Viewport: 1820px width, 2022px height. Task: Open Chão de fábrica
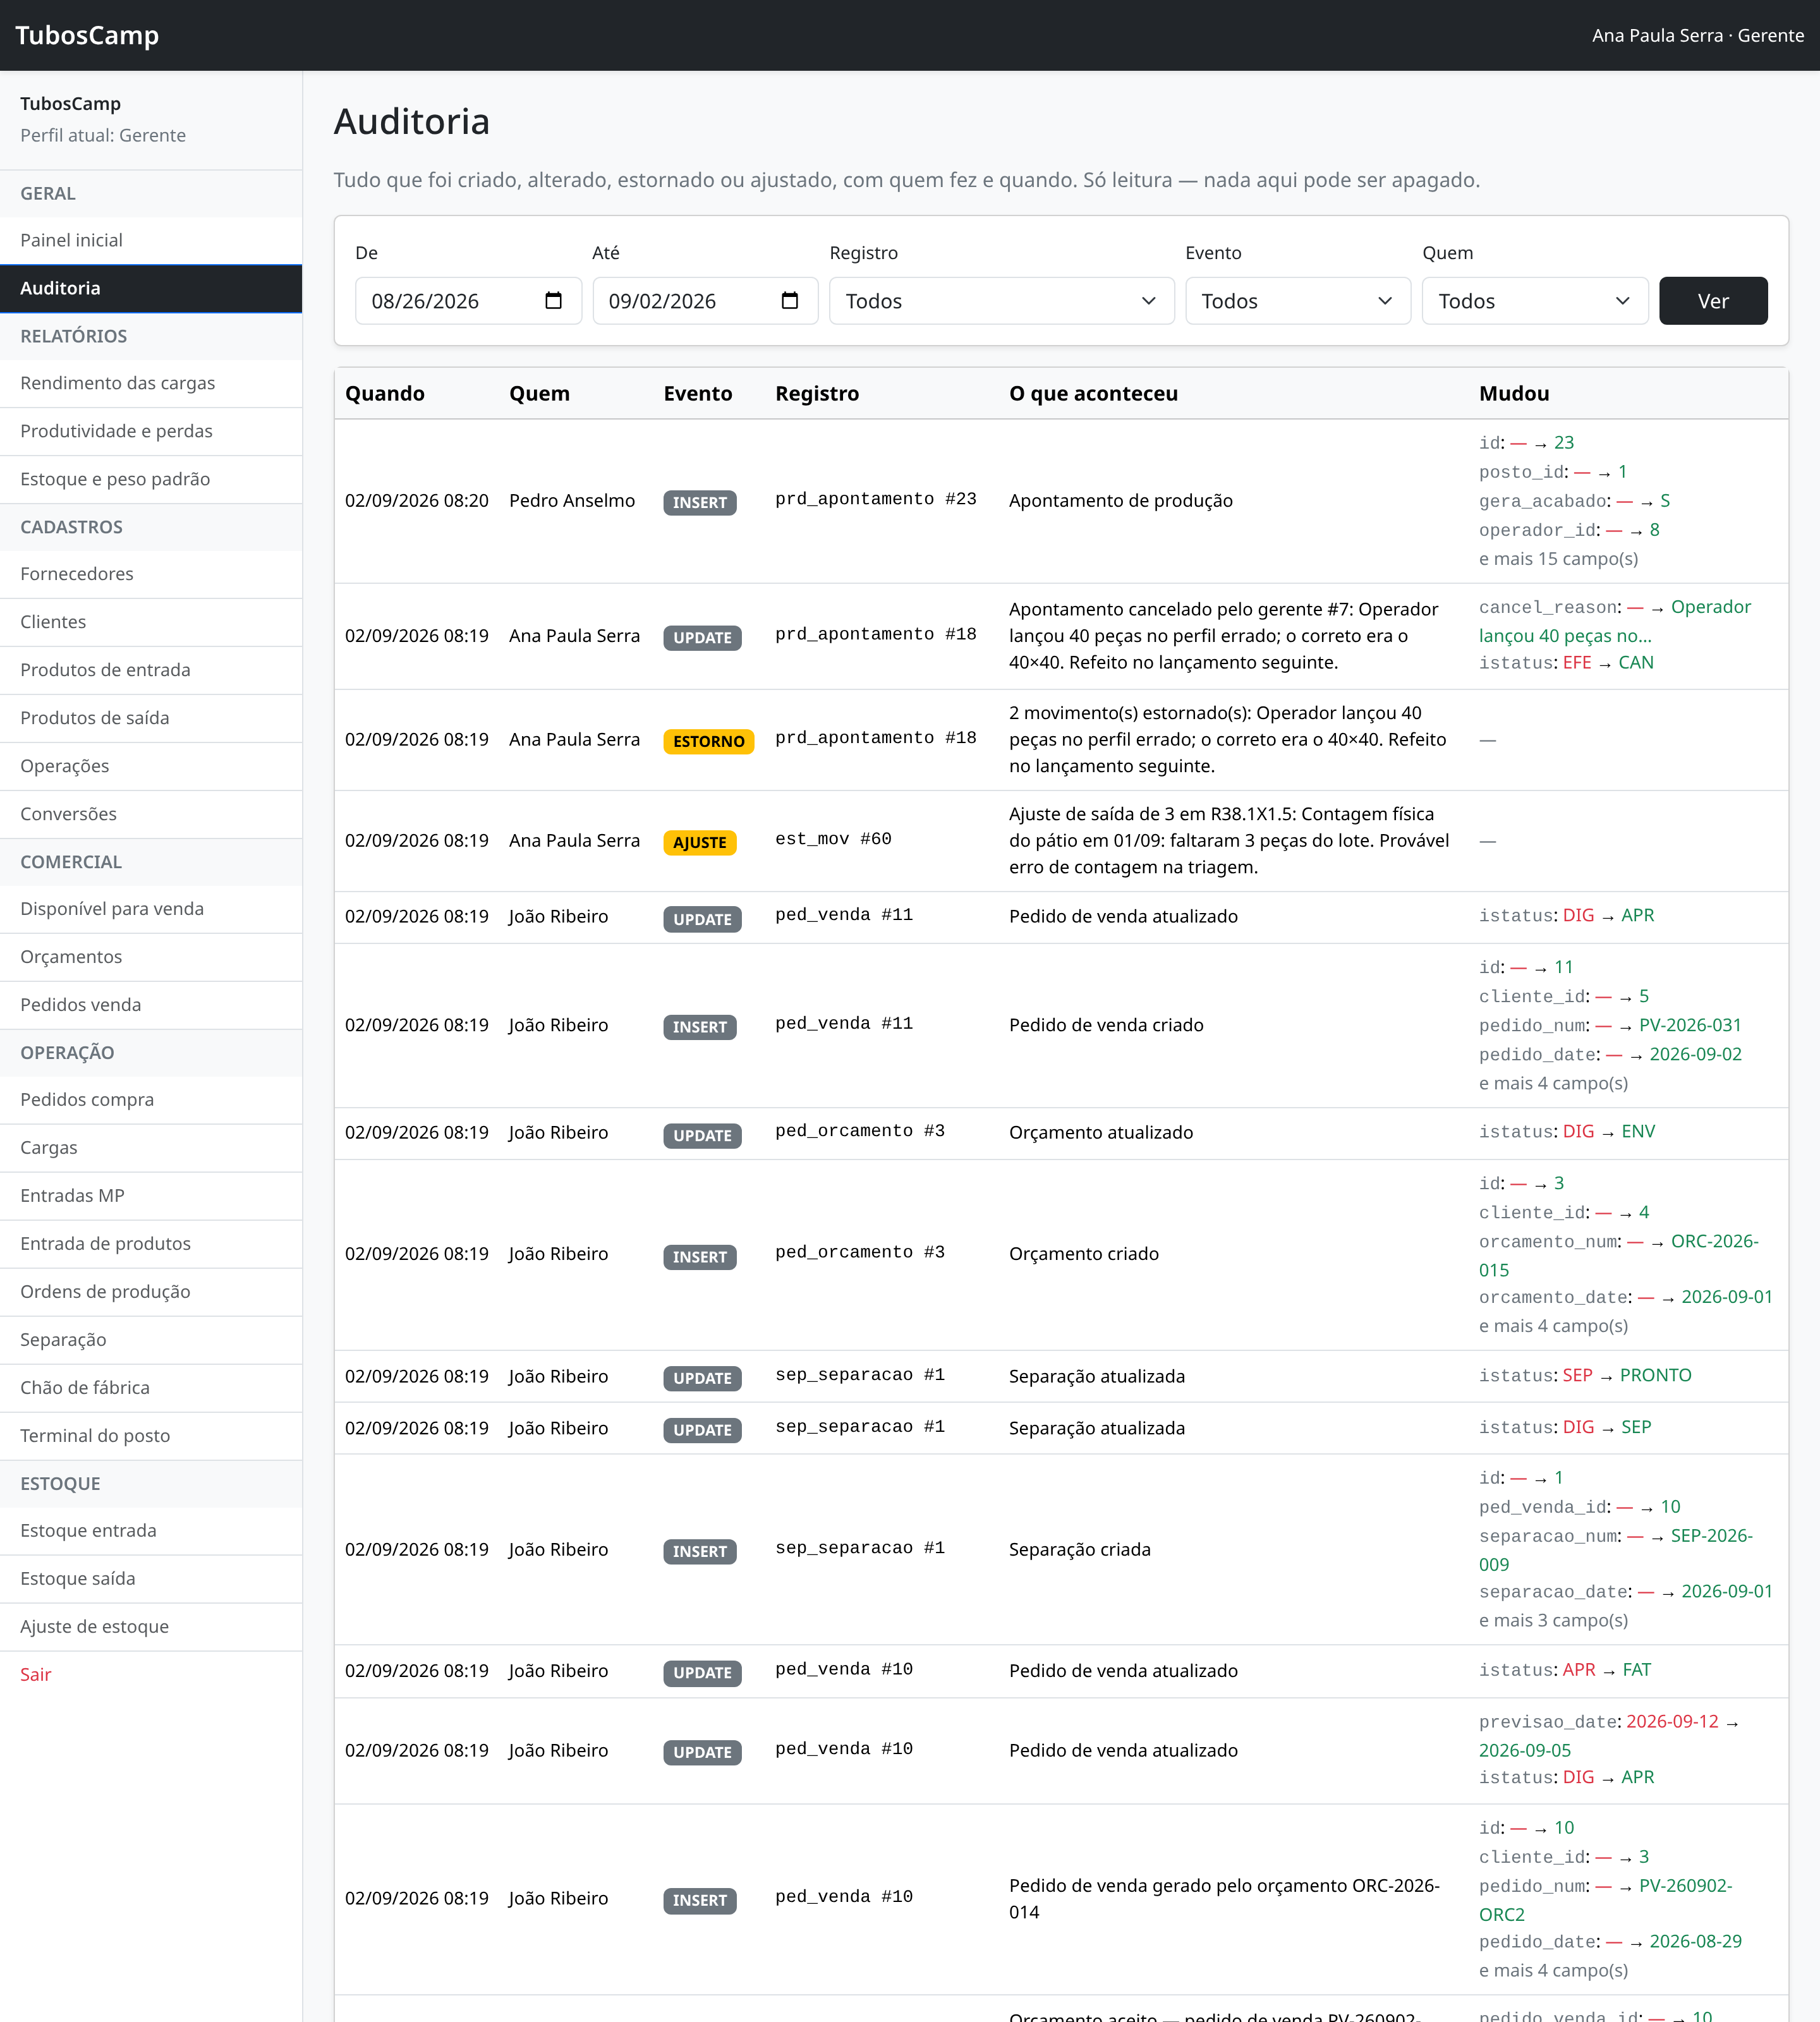pos(151,1388)
